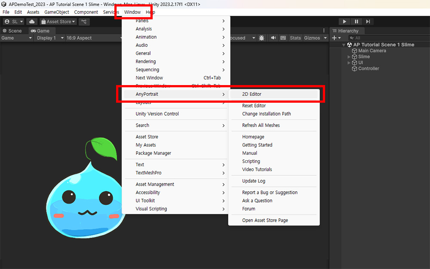Click the Step frame button
Viewport: 430px width, 269px height.
pos(368,21)
